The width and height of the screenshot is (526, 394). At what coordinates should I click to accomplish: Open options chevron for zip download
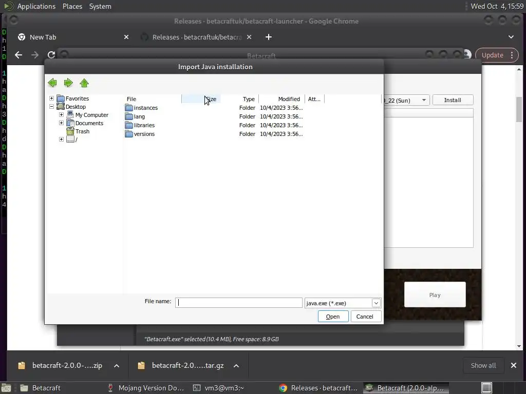(117, 366)
